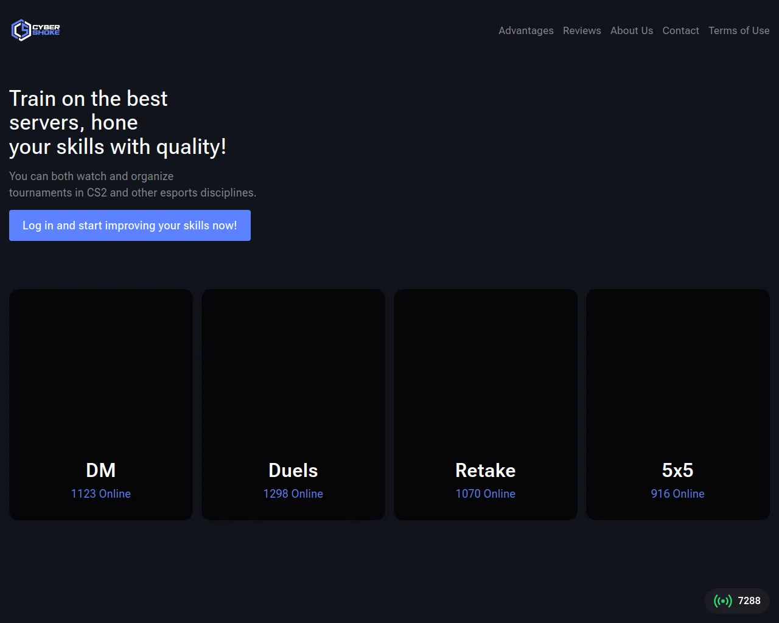The width and height of the screenshot is (779, 623).
Task: Go to Reviews in the navigation
Action: (x=582, y=30)
